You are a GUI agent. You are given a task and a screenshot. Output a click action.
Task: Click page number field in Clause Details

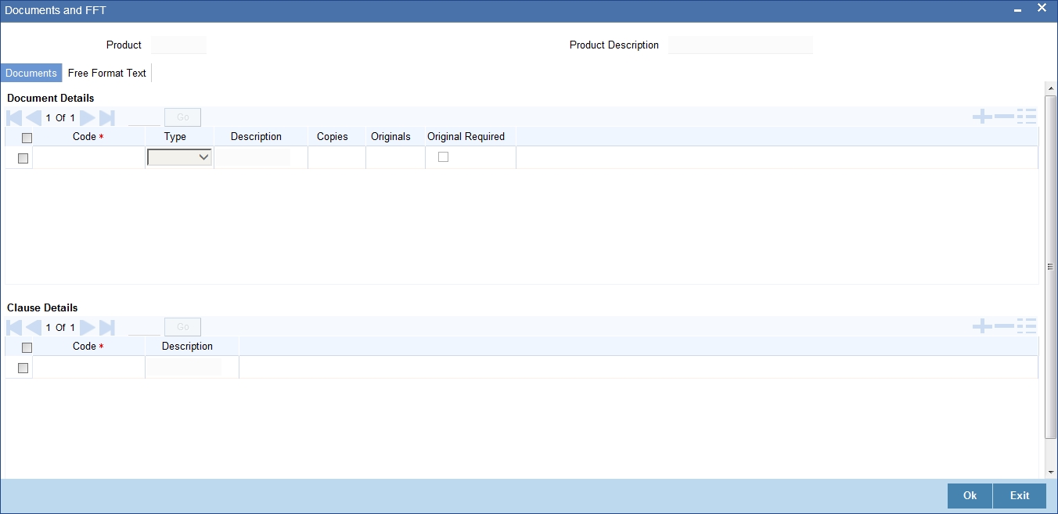click(144, 327)
